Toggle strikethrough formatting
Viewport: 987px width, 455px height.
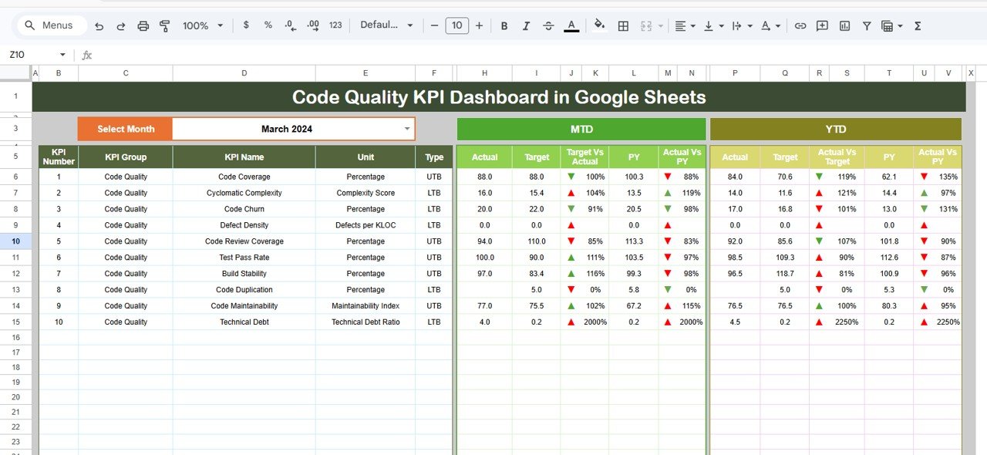pos(548,25)
